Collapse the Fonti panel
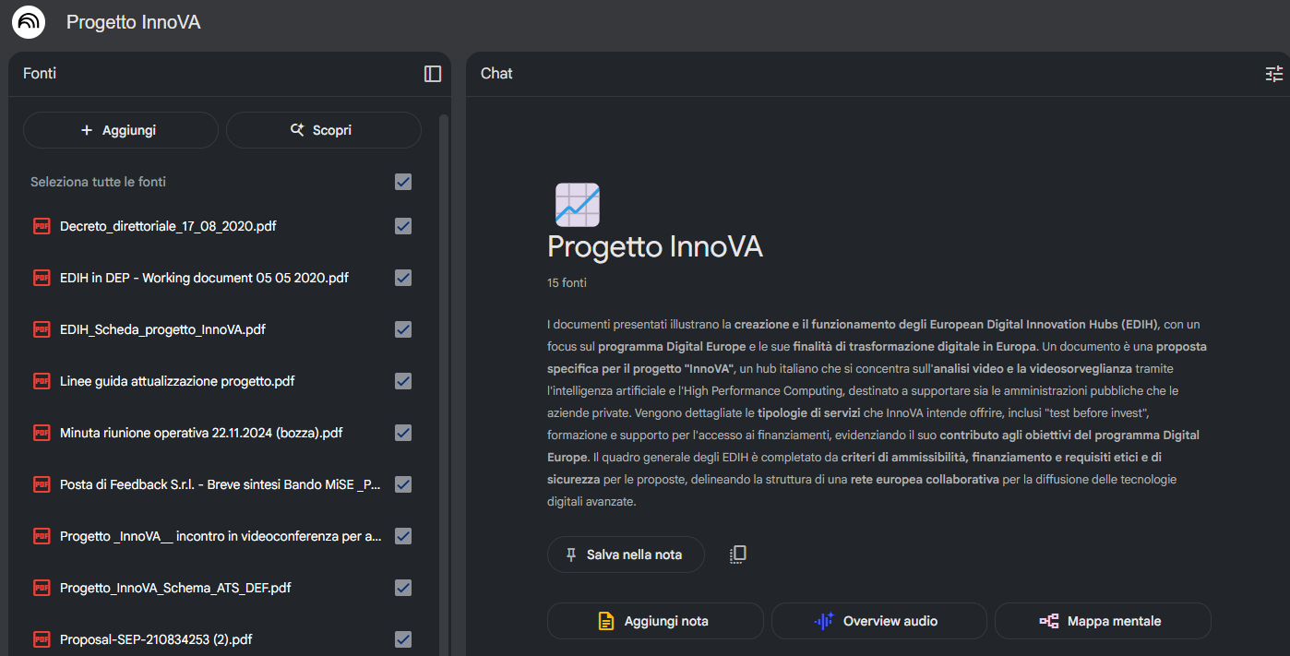This screenshot has height=656, width=1290. pyautogui.click(x=432, y=74)
